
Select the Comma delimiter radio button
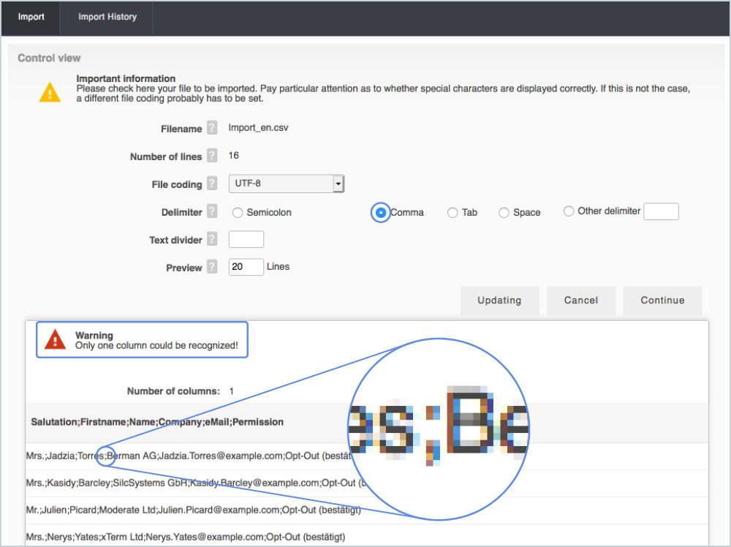click(x=380, y=213)
